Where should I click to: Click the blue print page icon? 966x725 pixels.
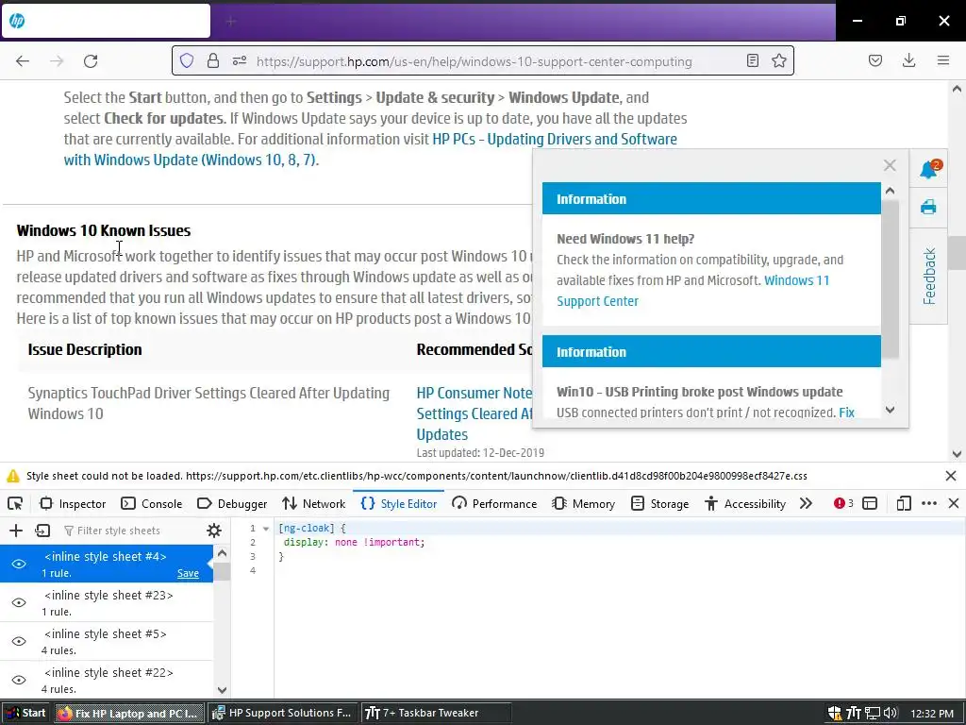[x=928, y=207]
